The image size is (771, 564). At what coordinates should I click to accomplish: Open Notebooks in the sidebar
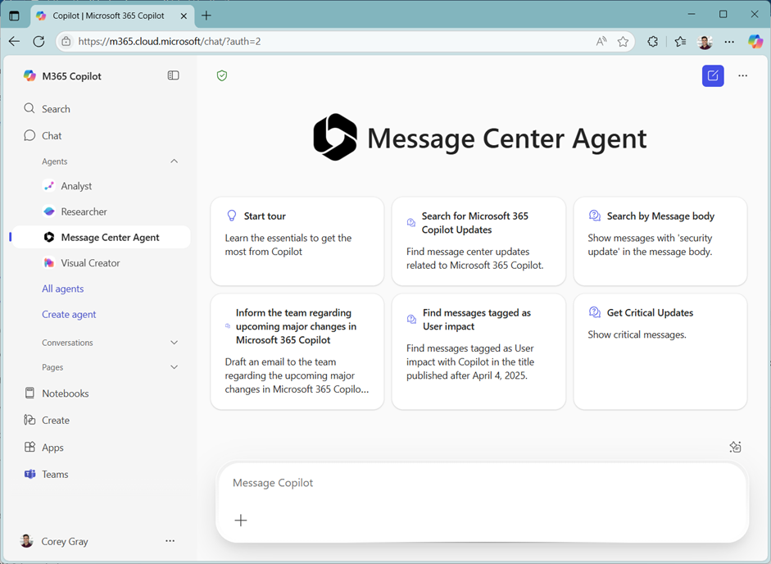[65, 393]
